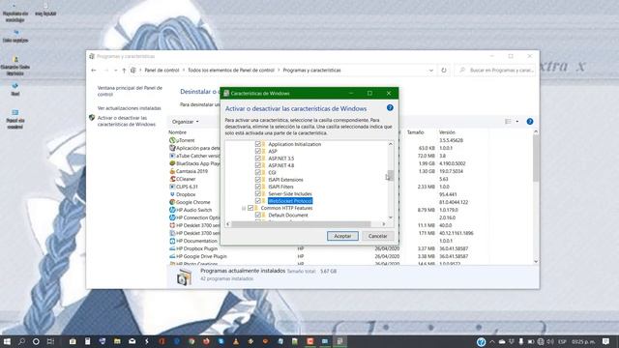This screenshot has height=348, width=619.
Task: Click Cancelar in the features dialog
Action: 377,236
